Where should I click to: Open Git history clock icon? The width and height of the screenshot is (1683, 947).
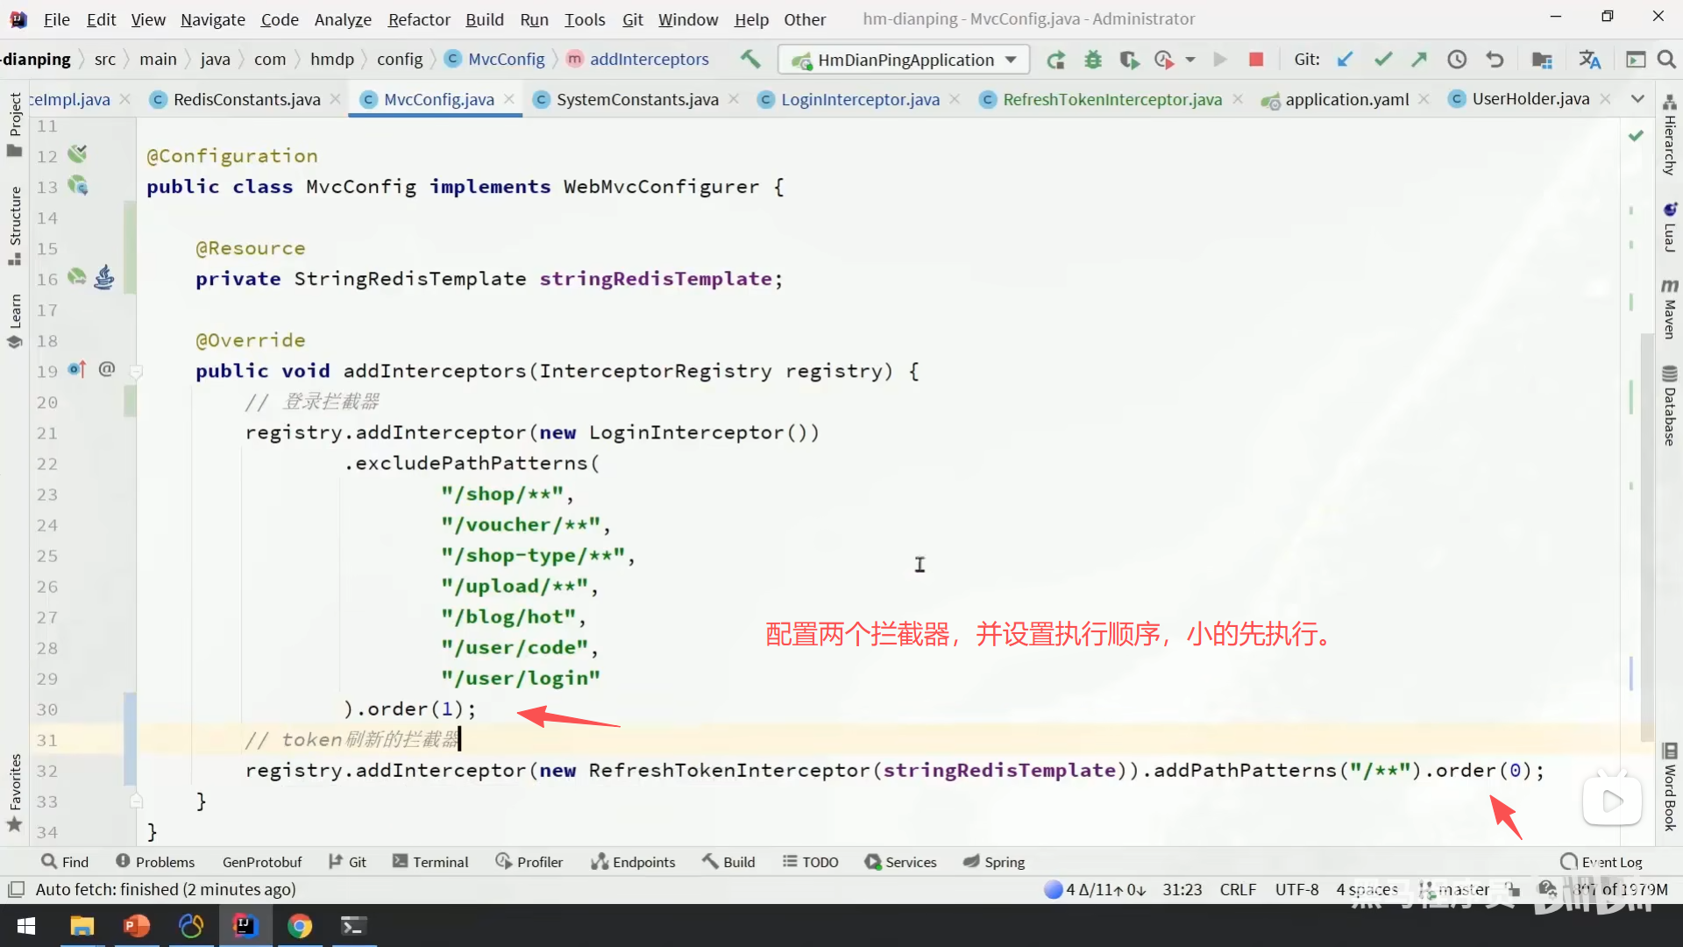click(1457, 60)
